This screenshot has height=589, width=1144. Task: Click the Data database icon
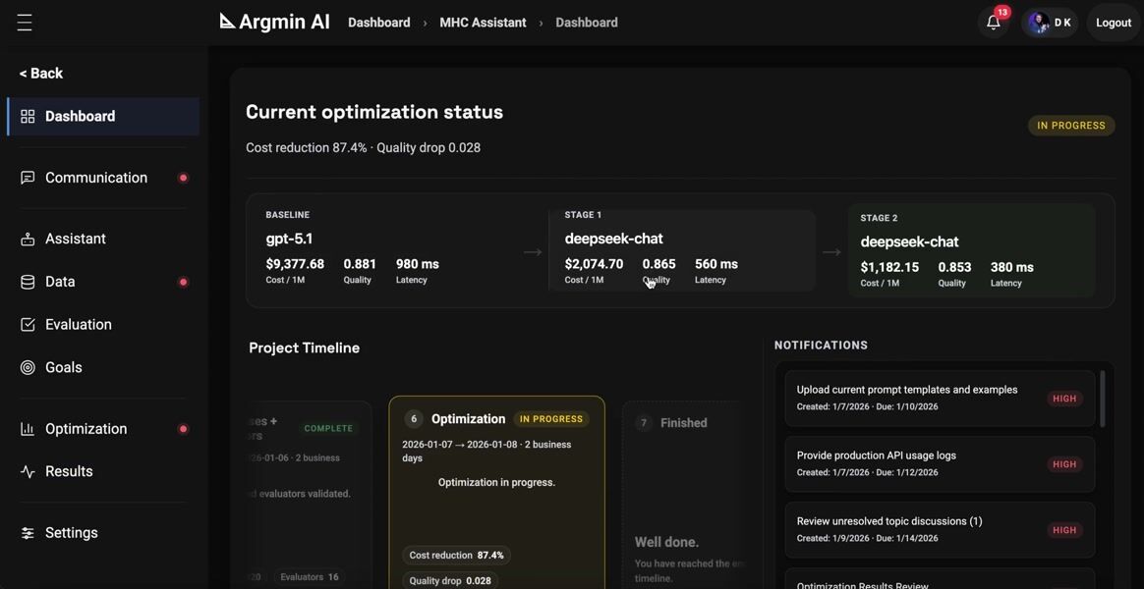click(28, 282)
